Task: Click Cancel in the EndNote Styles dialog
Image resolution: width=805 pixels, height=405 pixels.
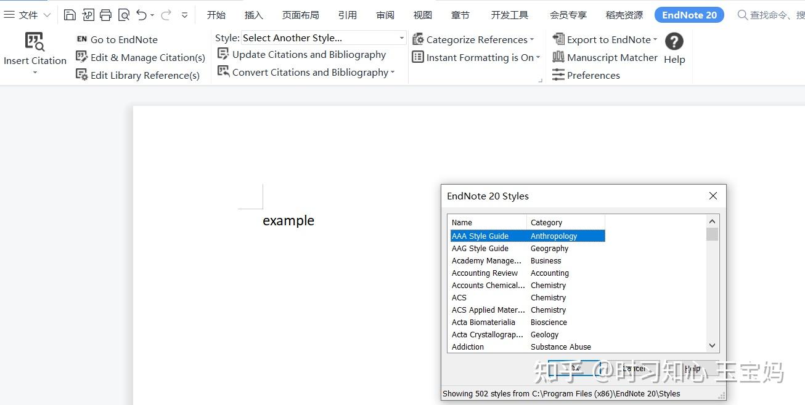Action: point(634,369)
